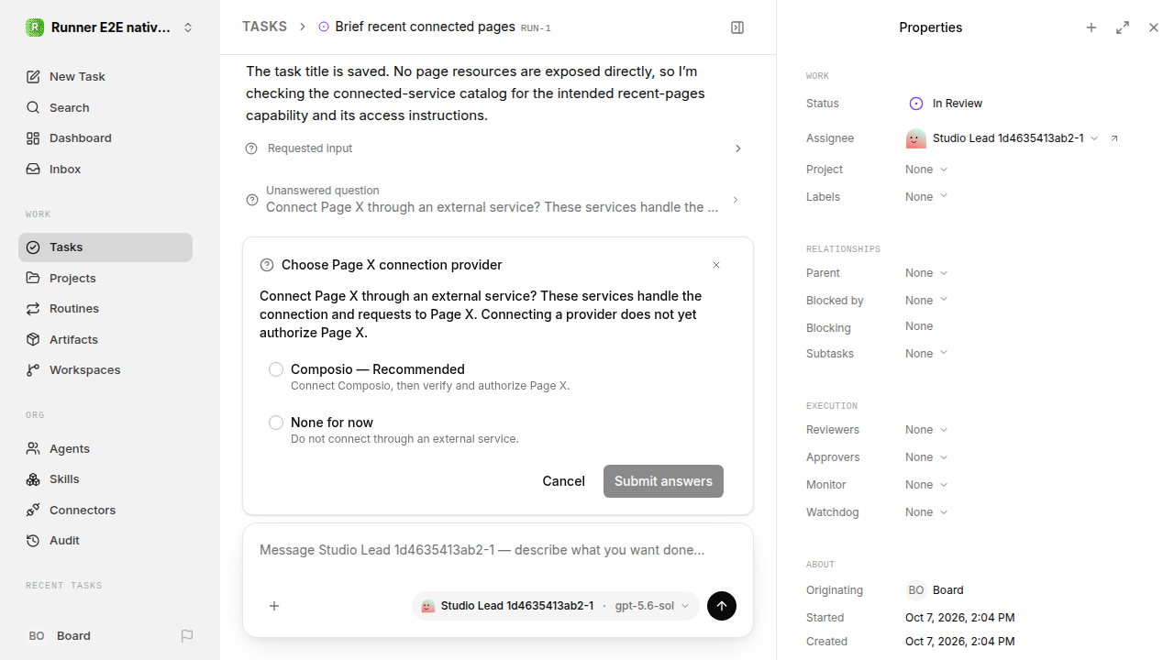
Task: Open the Labels None dropdown
Action: point(926,197)
